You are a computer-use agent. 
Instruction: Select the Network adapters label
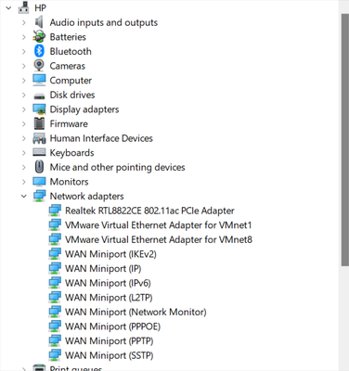pos(86,197)
